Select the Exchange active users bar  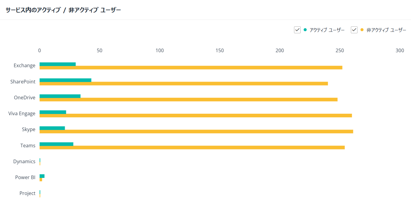(57, 64)
